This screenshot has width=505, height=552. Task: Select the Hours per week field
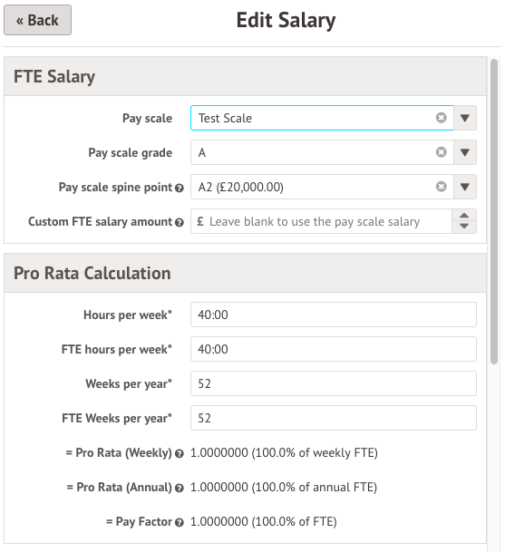[x=334, y=315]
